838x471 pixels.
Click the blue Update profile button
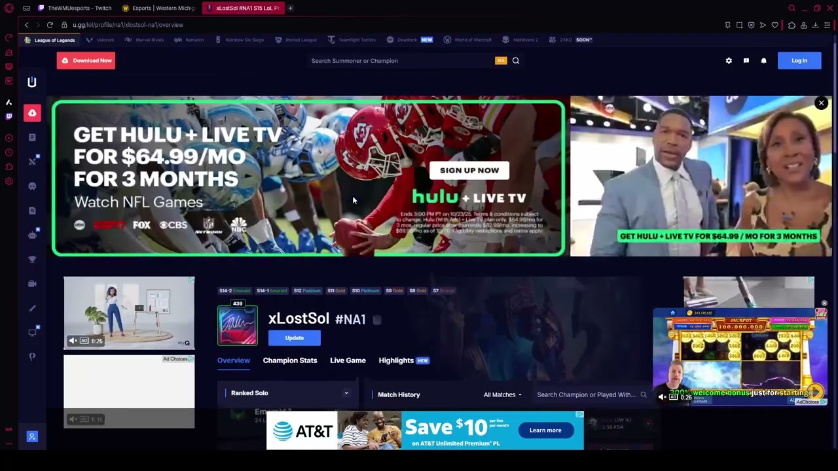[295, 338]
